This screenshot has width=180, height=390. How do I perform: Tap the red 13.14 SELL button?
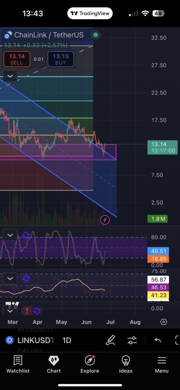coord(17,59)
